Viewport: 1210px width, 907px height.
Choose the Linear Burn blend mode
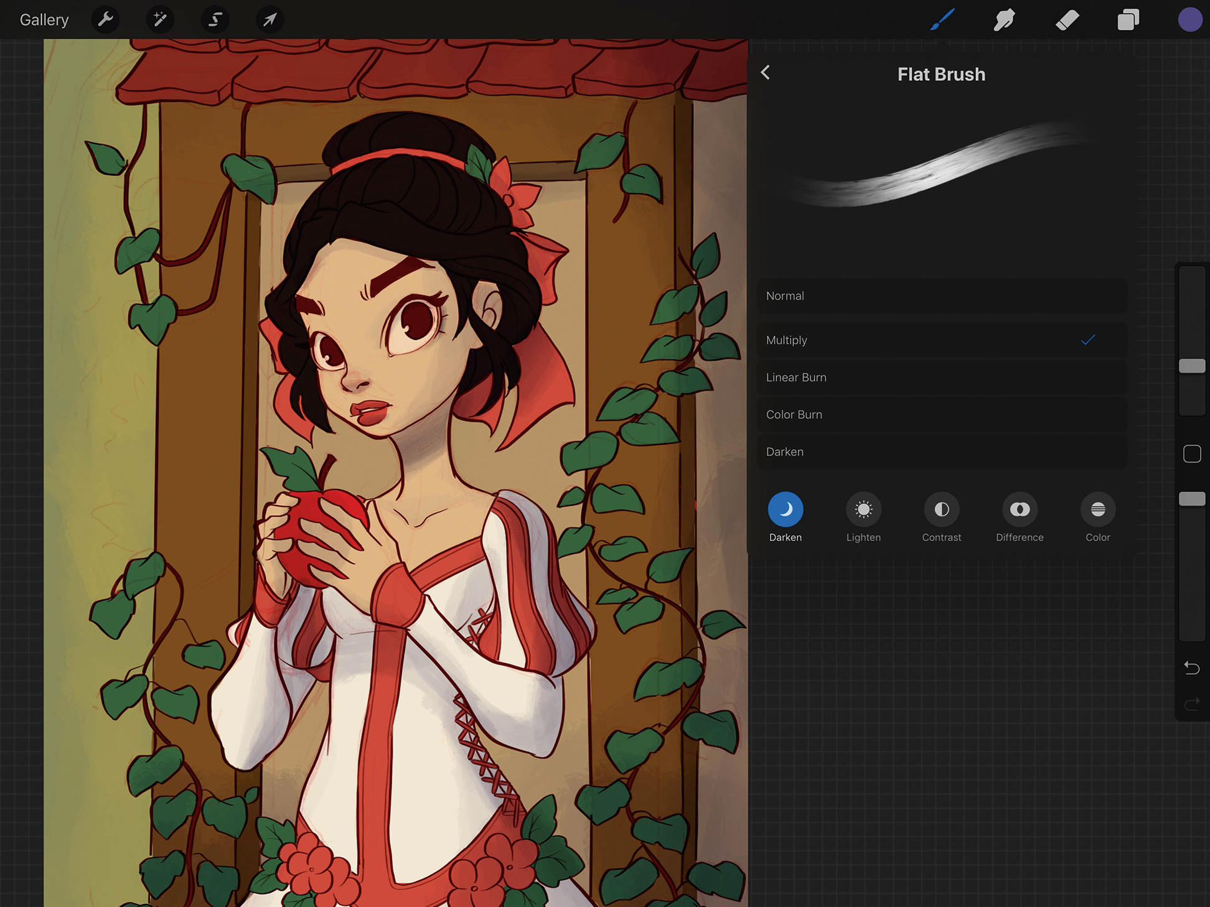[941, 378]
